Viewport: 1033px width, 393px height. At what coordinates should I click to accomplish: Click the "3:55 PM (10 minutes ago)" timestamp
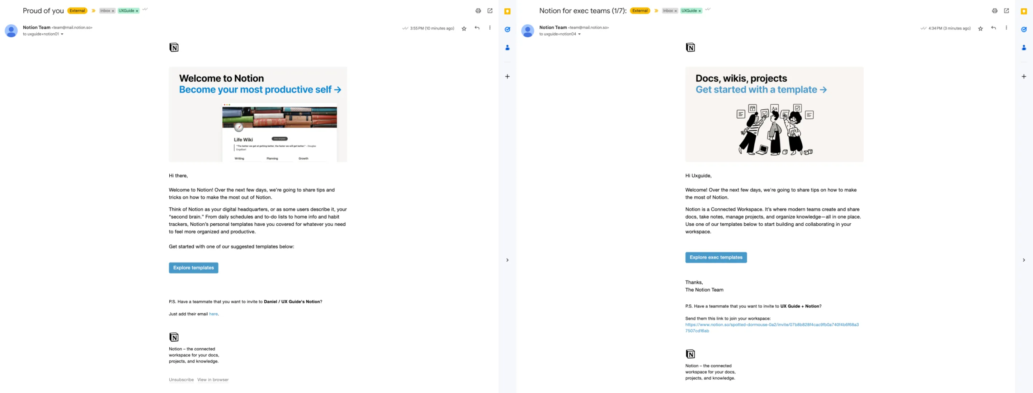coord(432,28)
